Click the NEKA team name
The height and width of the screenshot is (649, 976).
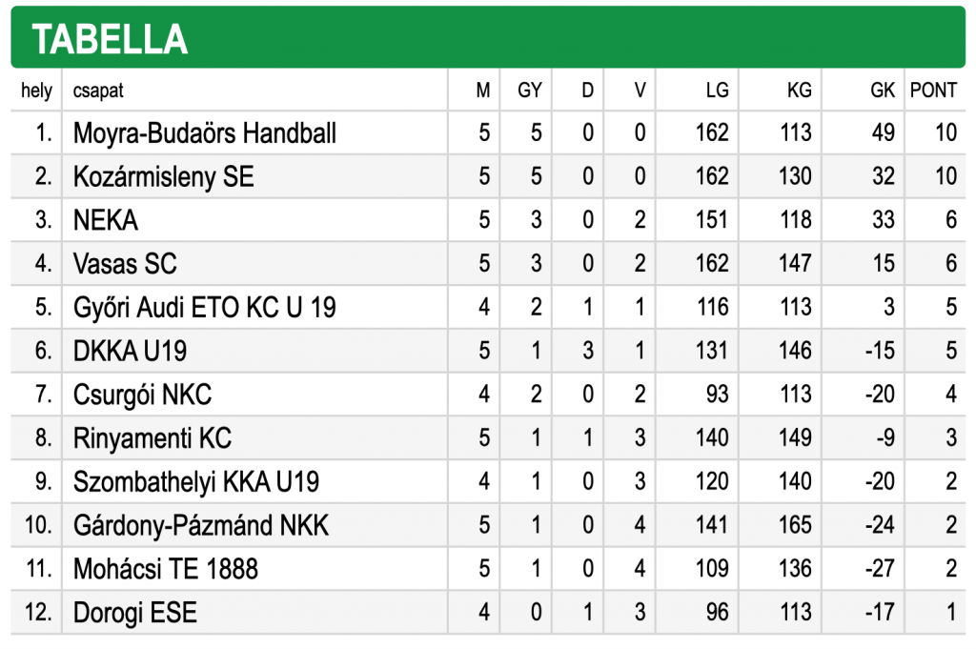point(105,220)
